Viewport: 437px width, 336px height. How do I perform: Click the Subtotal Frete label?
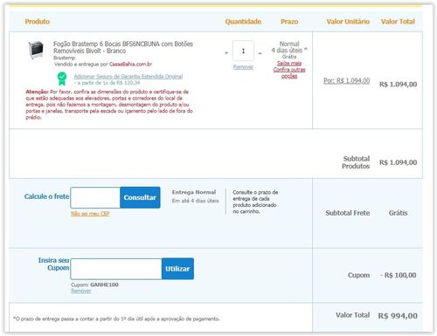point(348,213)
